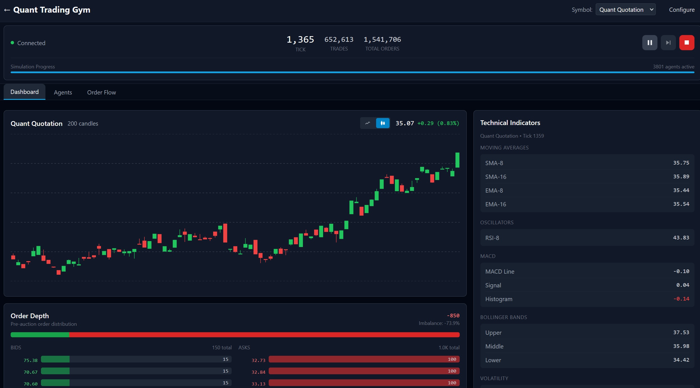
Task: Click the tallest last green candle
Action: tap(457, 160)
